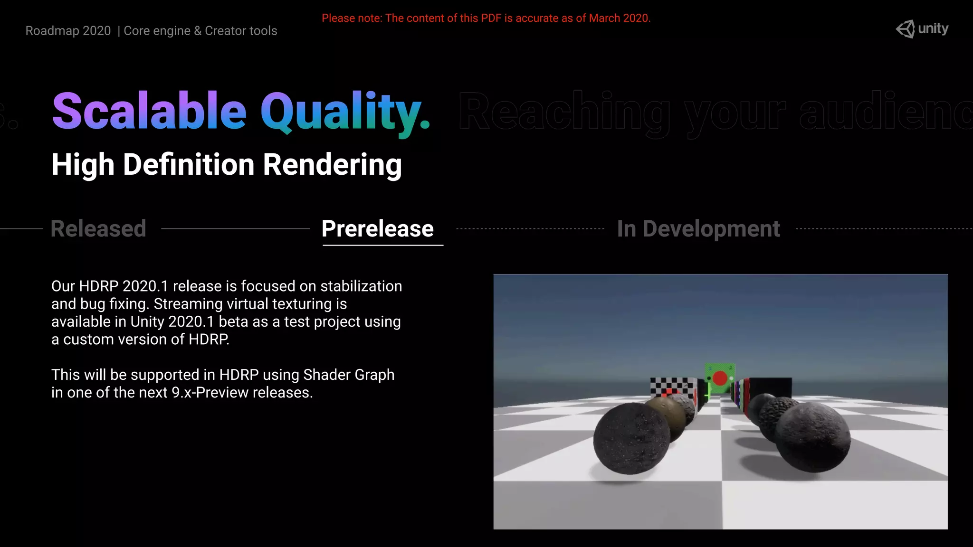Switch to the In Development tab

click(x=698, y=229)
